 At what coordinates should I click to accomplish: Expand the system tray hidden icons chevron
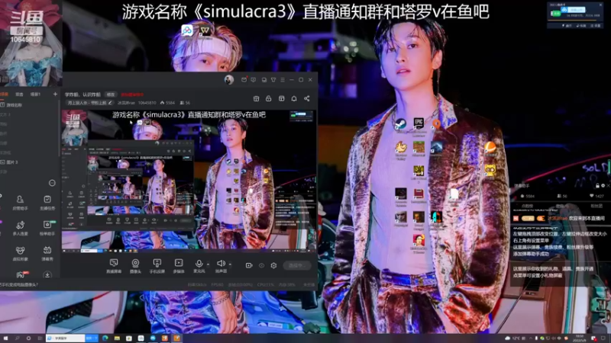[530, 338]
